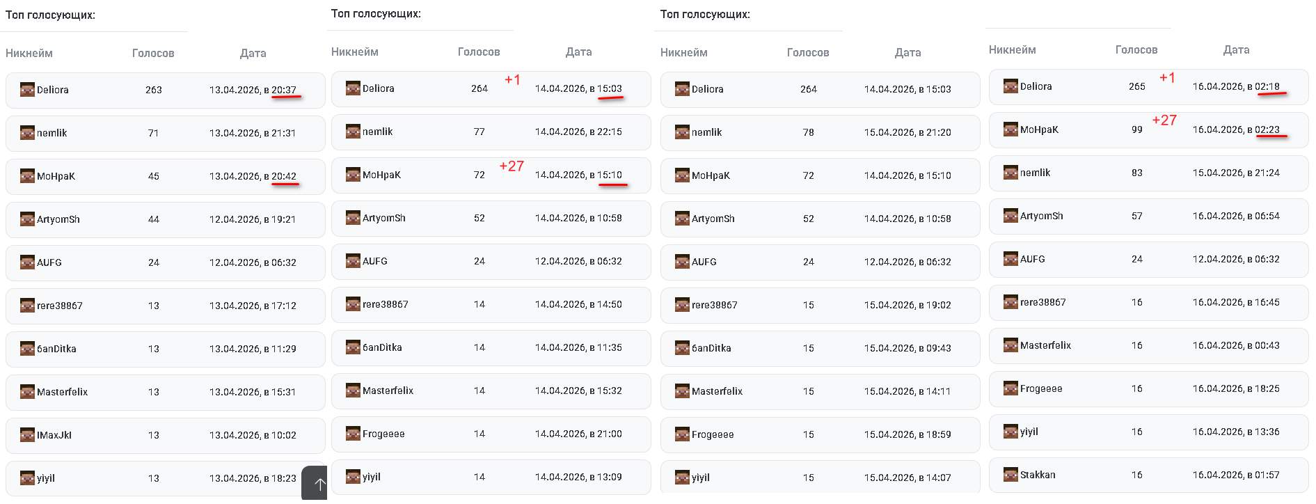Open the Stakkan nickname
Image resolution: width=1316 pixels, height=504 pixels.
pos(1038,475)
